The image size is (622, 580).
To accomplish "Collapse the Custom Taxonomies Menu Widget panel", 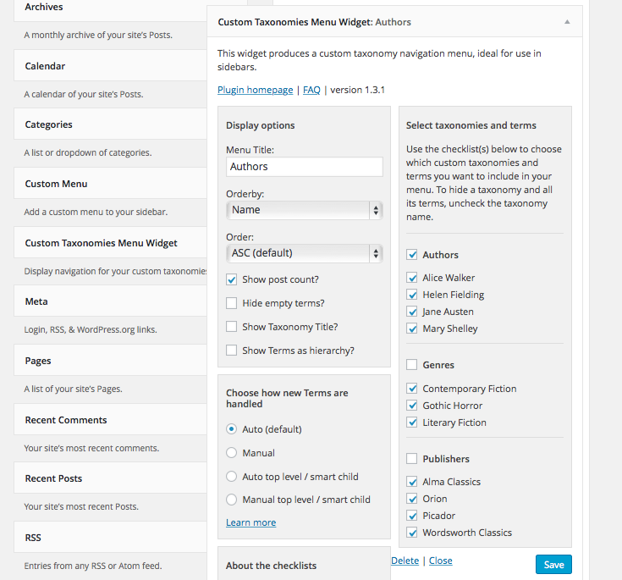I will click(567, 22).
